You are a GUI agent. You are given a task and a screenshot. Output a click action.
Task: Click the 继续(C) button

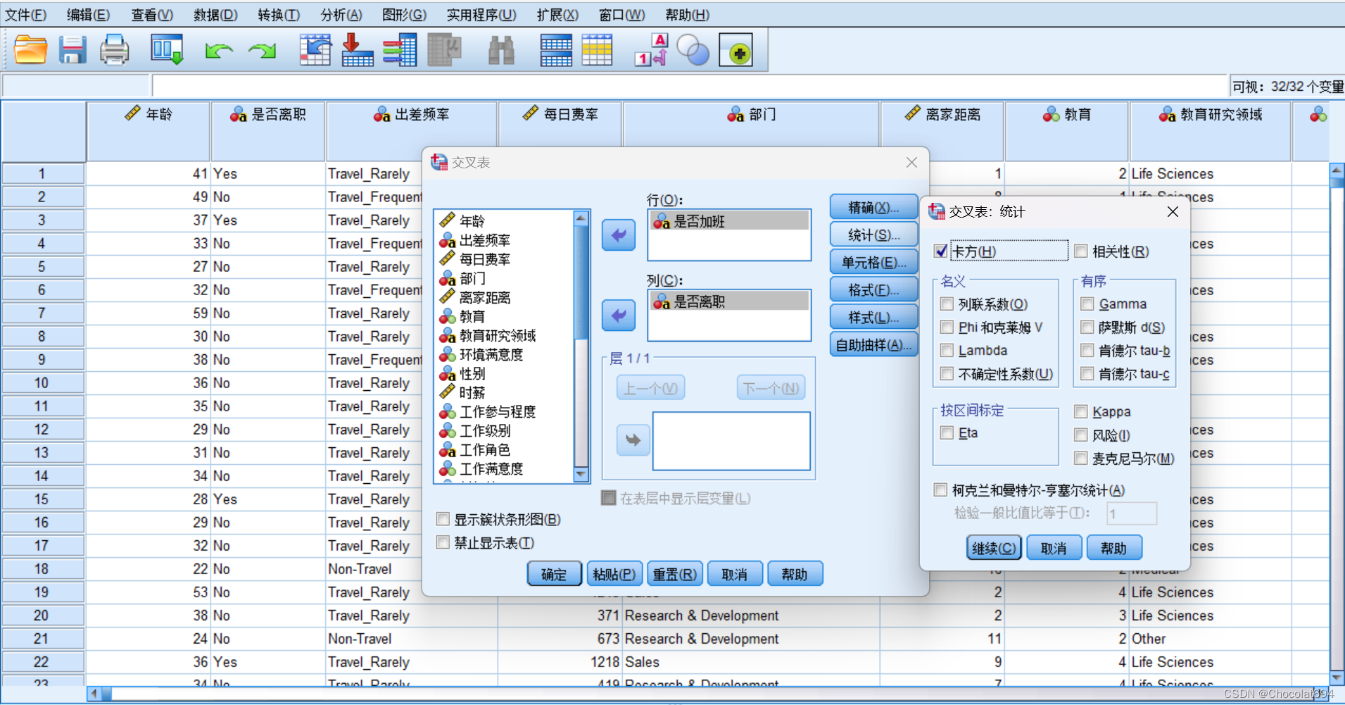coord(993,547)
